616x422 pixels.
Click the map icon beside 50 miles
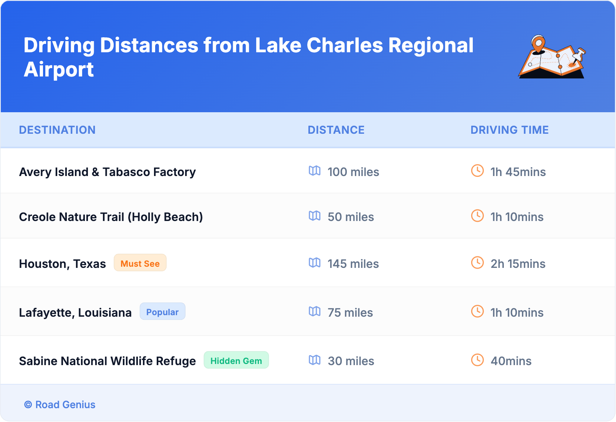click(315, 216)
